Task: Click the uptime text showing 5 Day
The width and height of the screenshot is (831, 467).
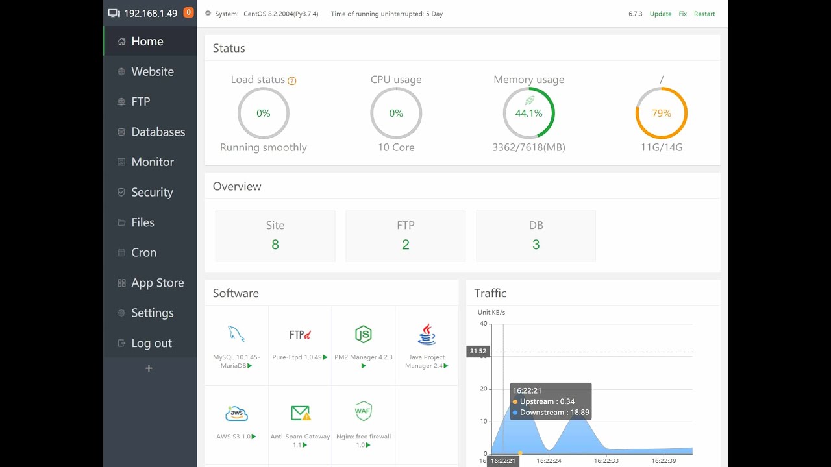Action: 387,14
